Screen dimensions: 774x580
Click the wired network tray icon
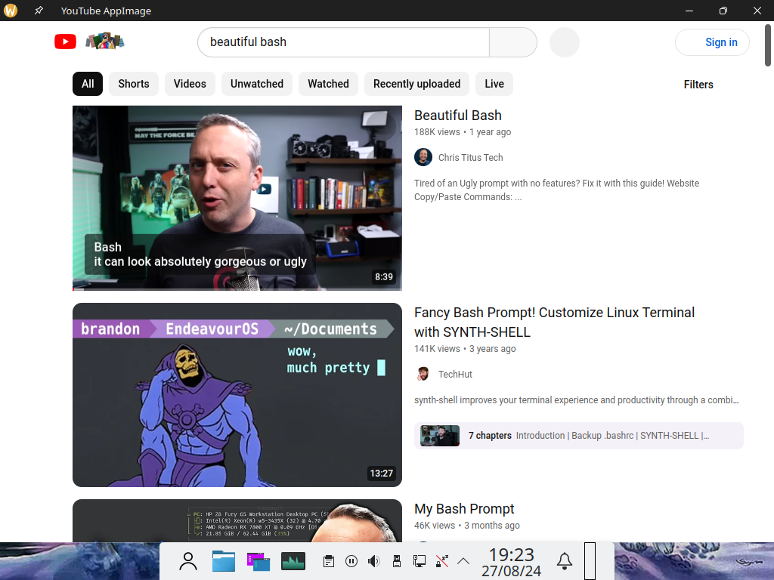(x=419, y=561)
